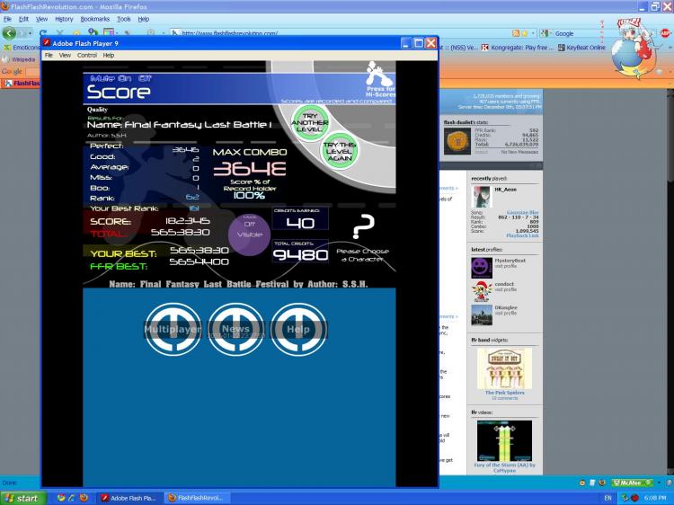Screen dimensions: 674x505
Task: Open The Pink Spiders band widget image
Action: pyautogui.click(x=504, y=368)
